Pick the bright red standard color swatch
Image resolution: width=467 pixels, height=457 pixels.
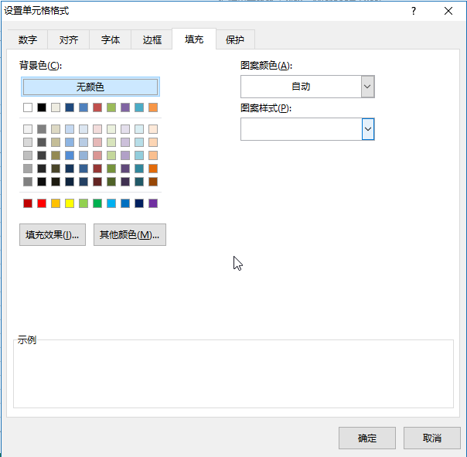tap(42, 203)
